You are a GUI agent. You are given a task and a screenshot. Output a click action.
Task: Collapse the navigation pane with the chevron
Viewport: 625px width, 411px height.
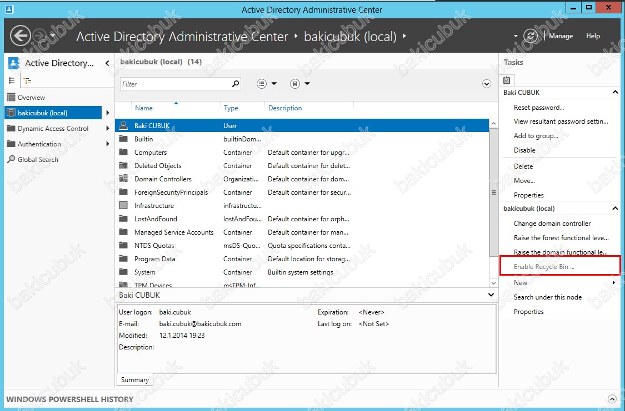pos(107,63)
